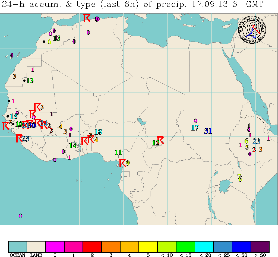Click thunderstorm symbol on the northern Algerian coast
Viewport: 278px width, 257px height.
(x=87, y=18)
